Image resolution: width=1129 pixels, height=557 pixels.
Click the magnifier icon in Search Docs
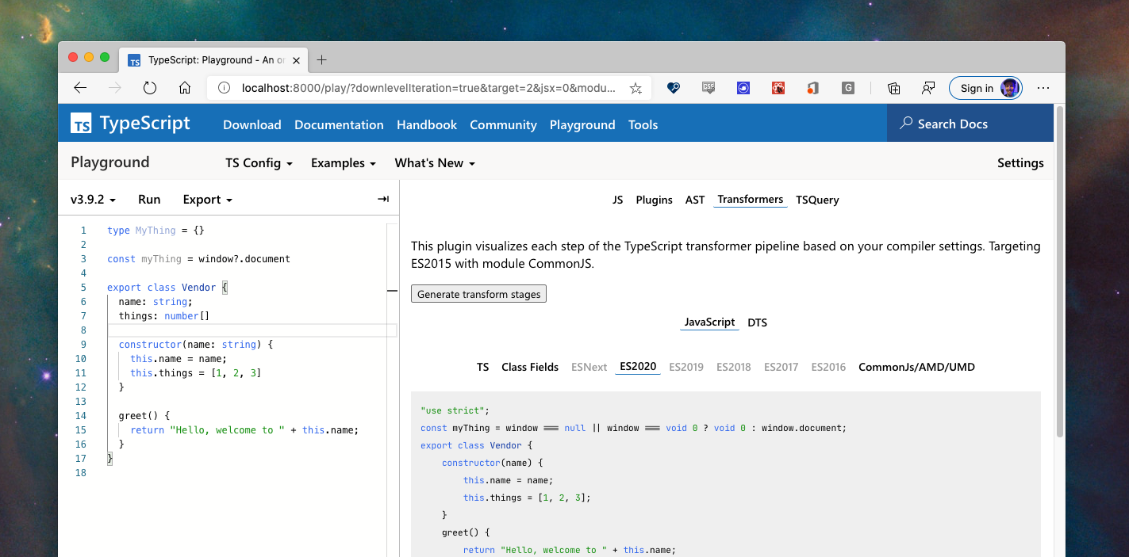click(906, 124)
